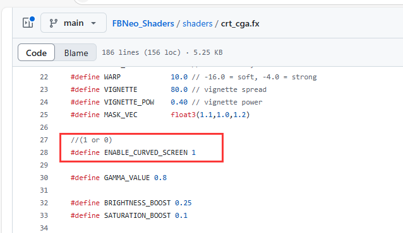
Task: Expand the file tree side panel
Action: pos(28,23)
